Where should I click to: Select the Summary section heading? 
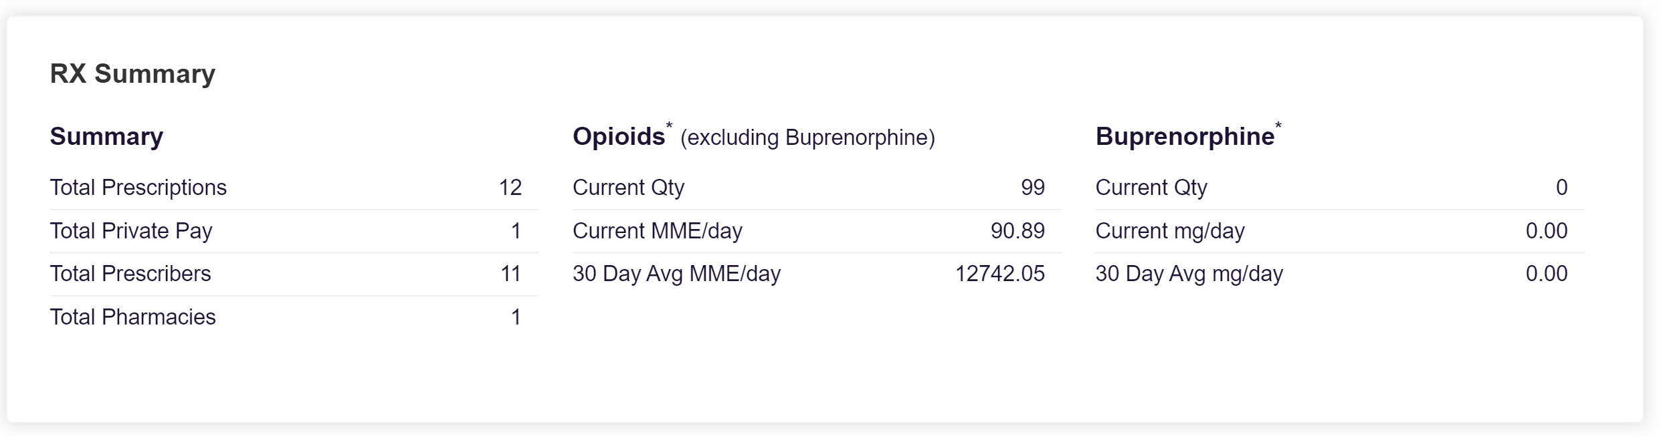tap(106, 136)
